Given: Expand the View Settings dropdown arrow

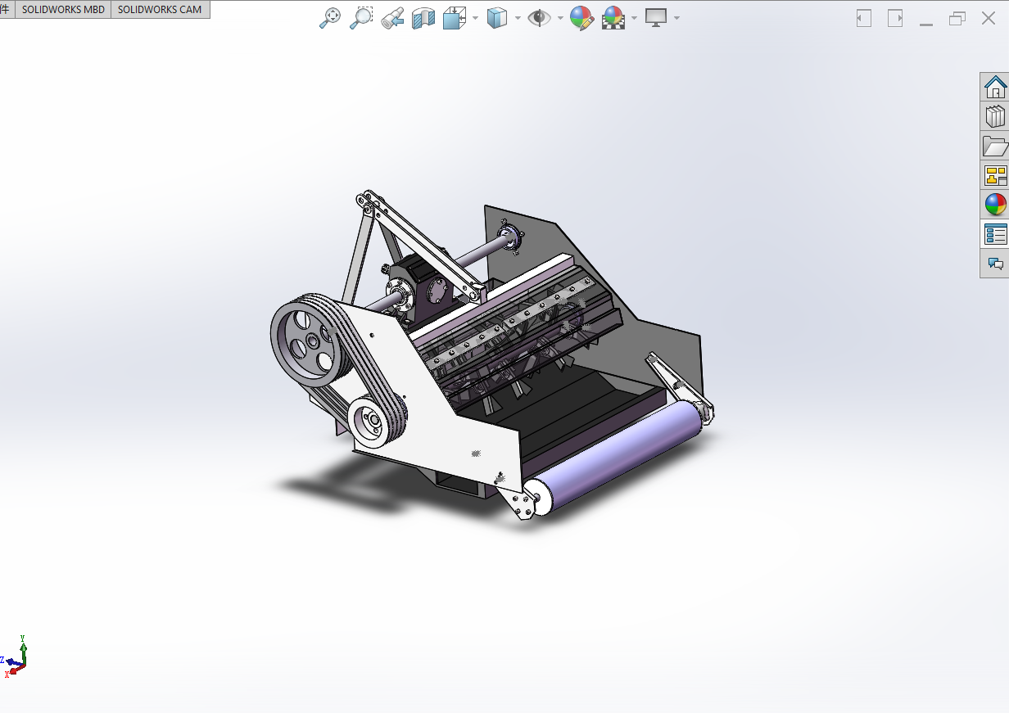Looking at the screenshot, I should click(x=676, y=18).
